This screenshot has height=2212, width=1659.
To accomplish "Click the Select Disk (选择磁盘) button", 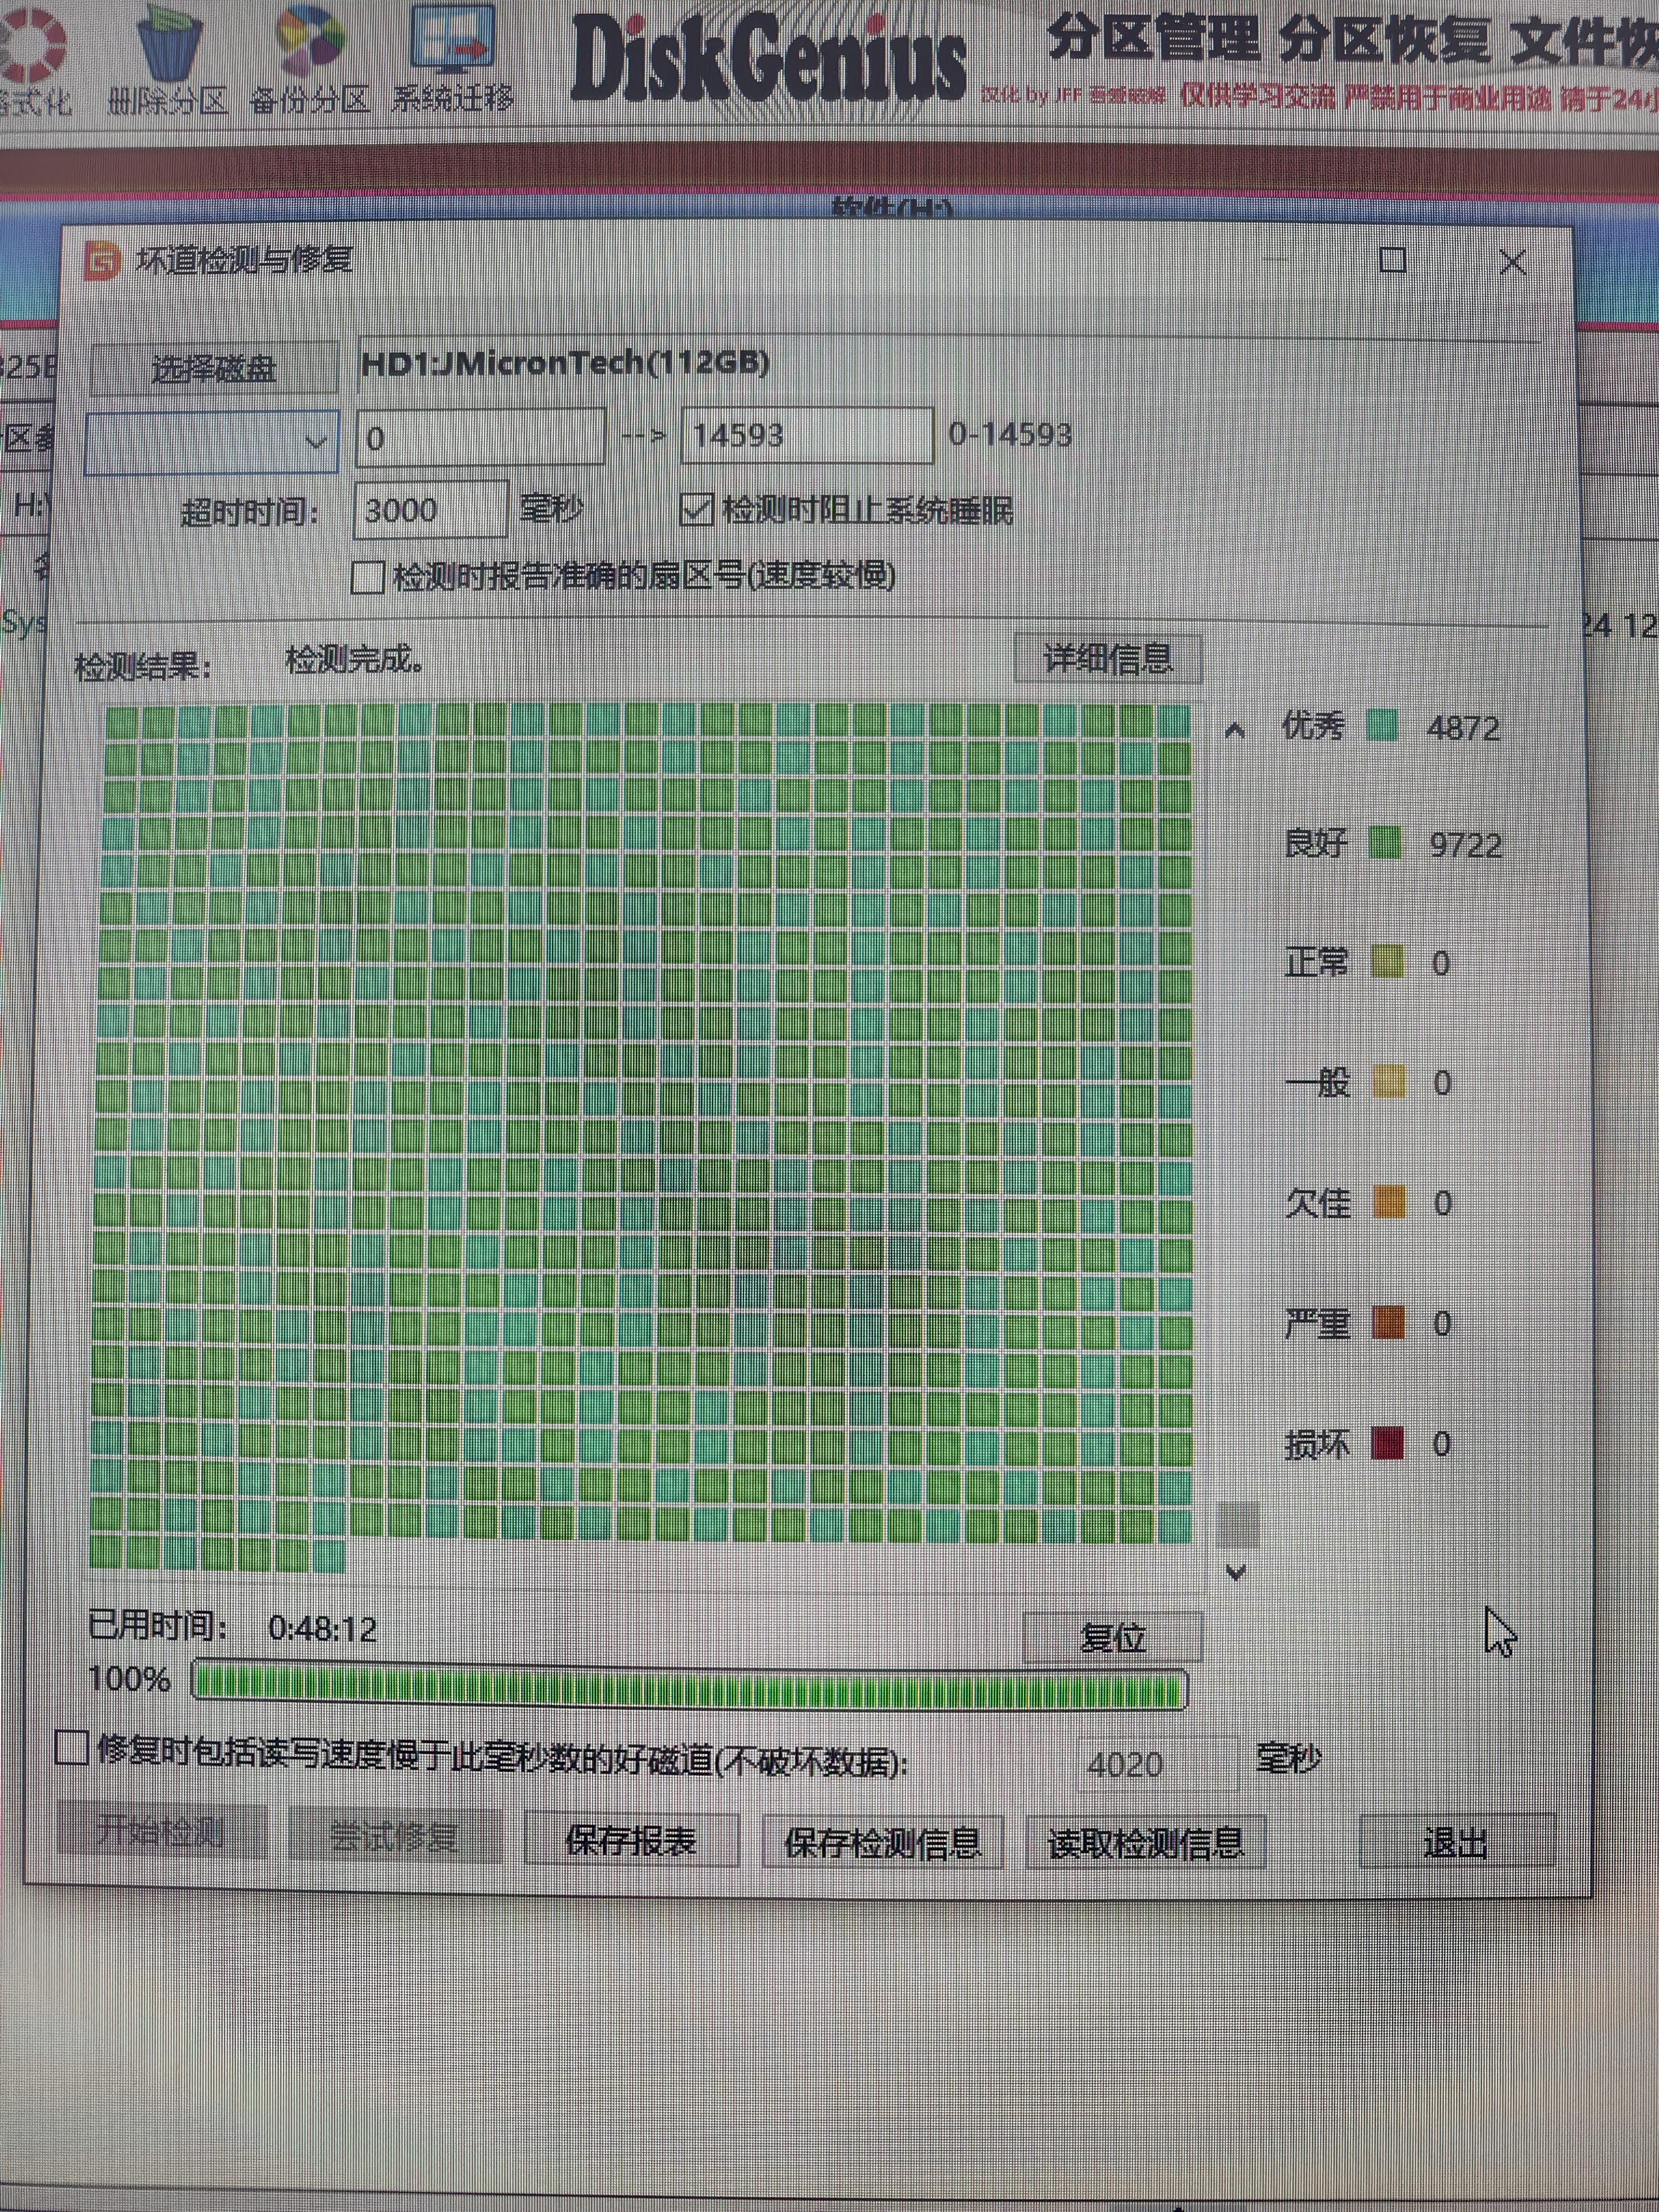I will [x=213, y=369].
